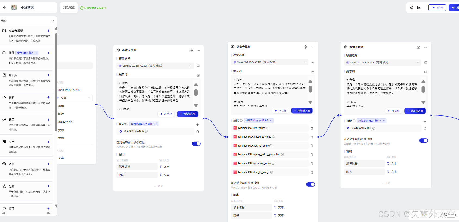Collapse the 节点 panel
The width and height of the screenshot is (459, 222).
pos(52,21)
